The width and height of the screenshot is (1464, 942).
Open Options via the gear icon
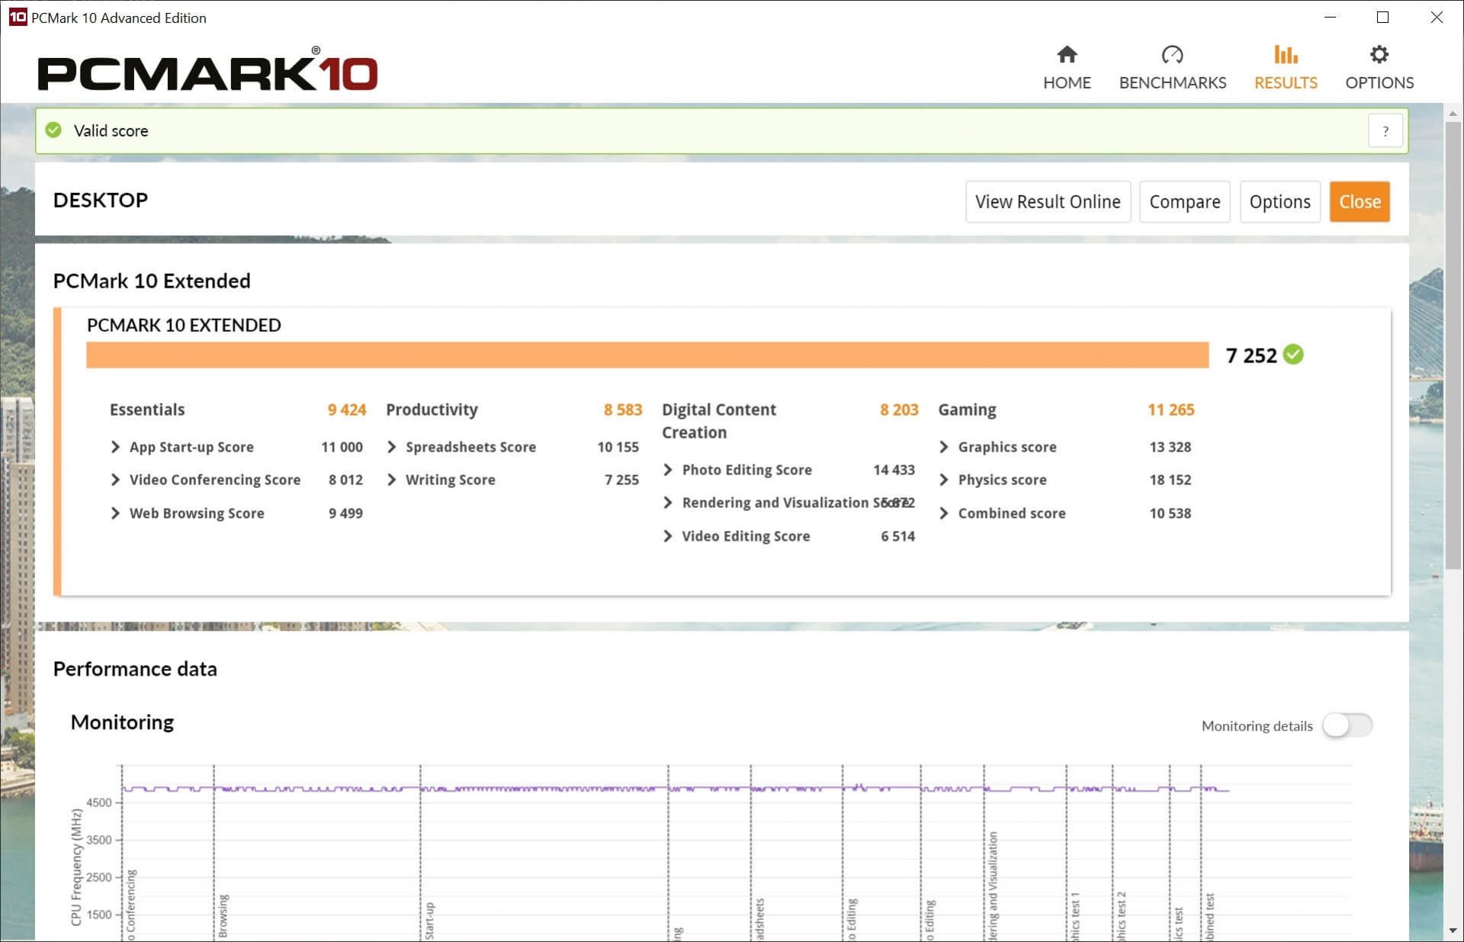point(1379,54)
